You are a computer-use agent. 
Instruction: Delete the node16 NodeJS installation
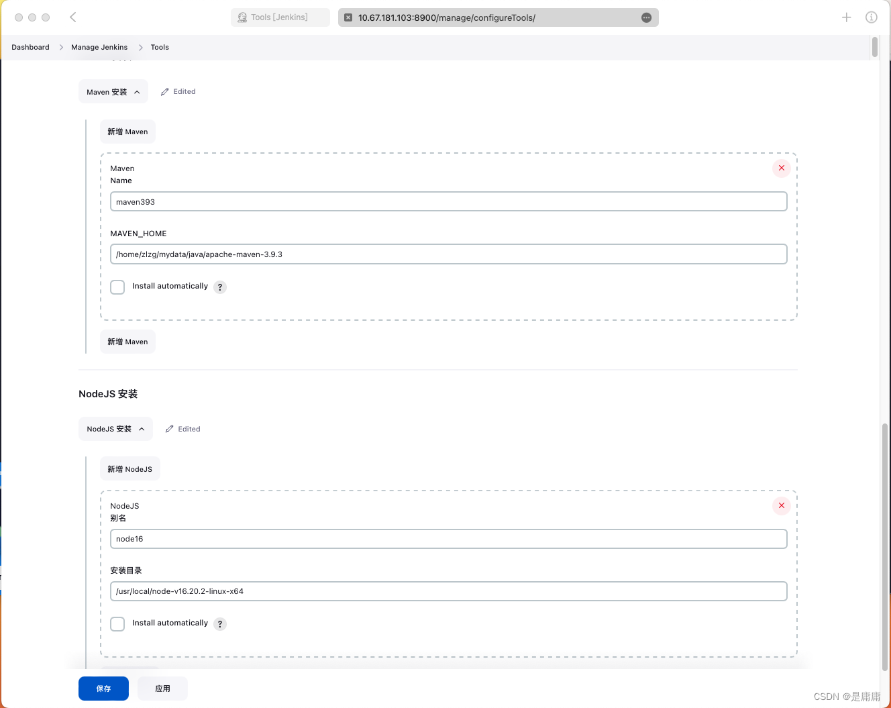tap(781, 505)
